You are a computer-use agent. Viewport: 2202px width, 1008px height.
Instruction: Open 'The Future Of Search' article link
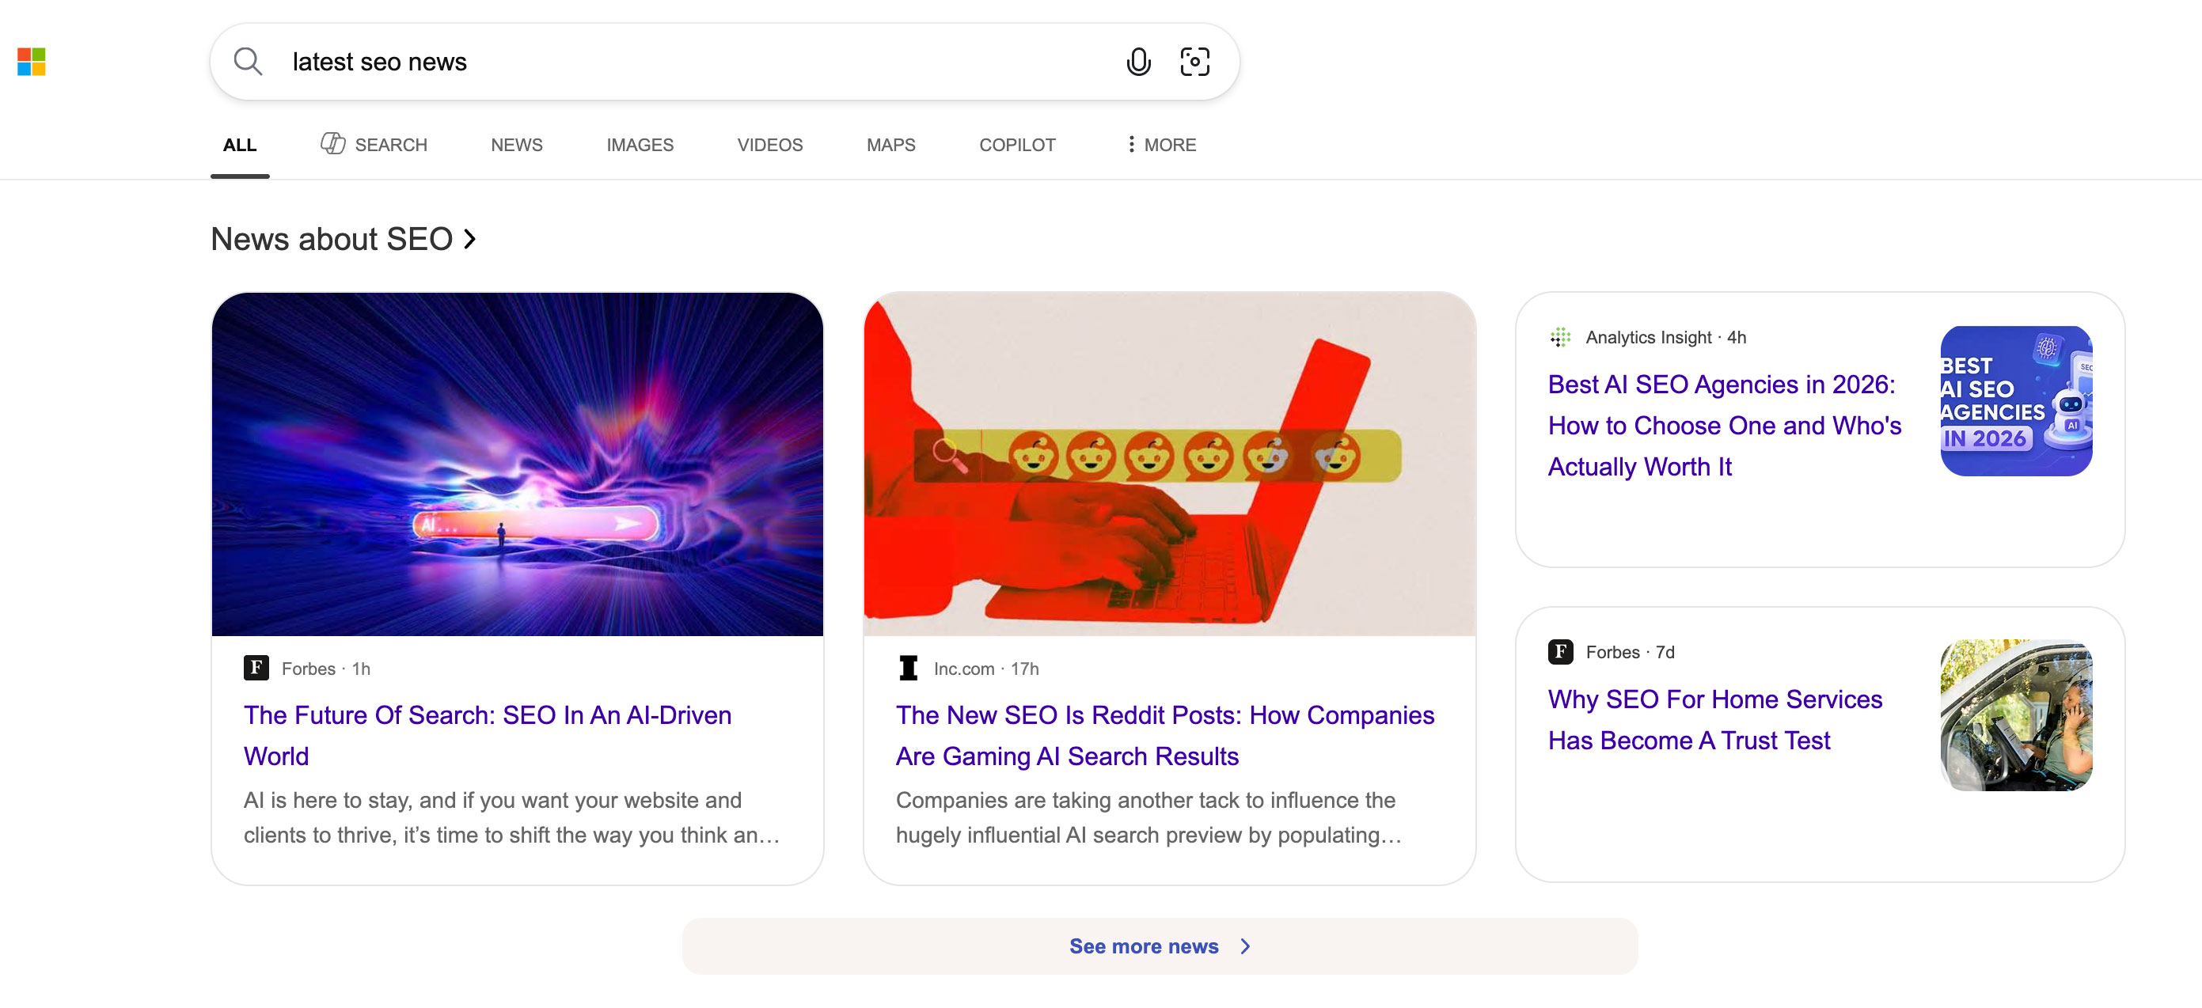pyautogui.click(x=488, y=736)
